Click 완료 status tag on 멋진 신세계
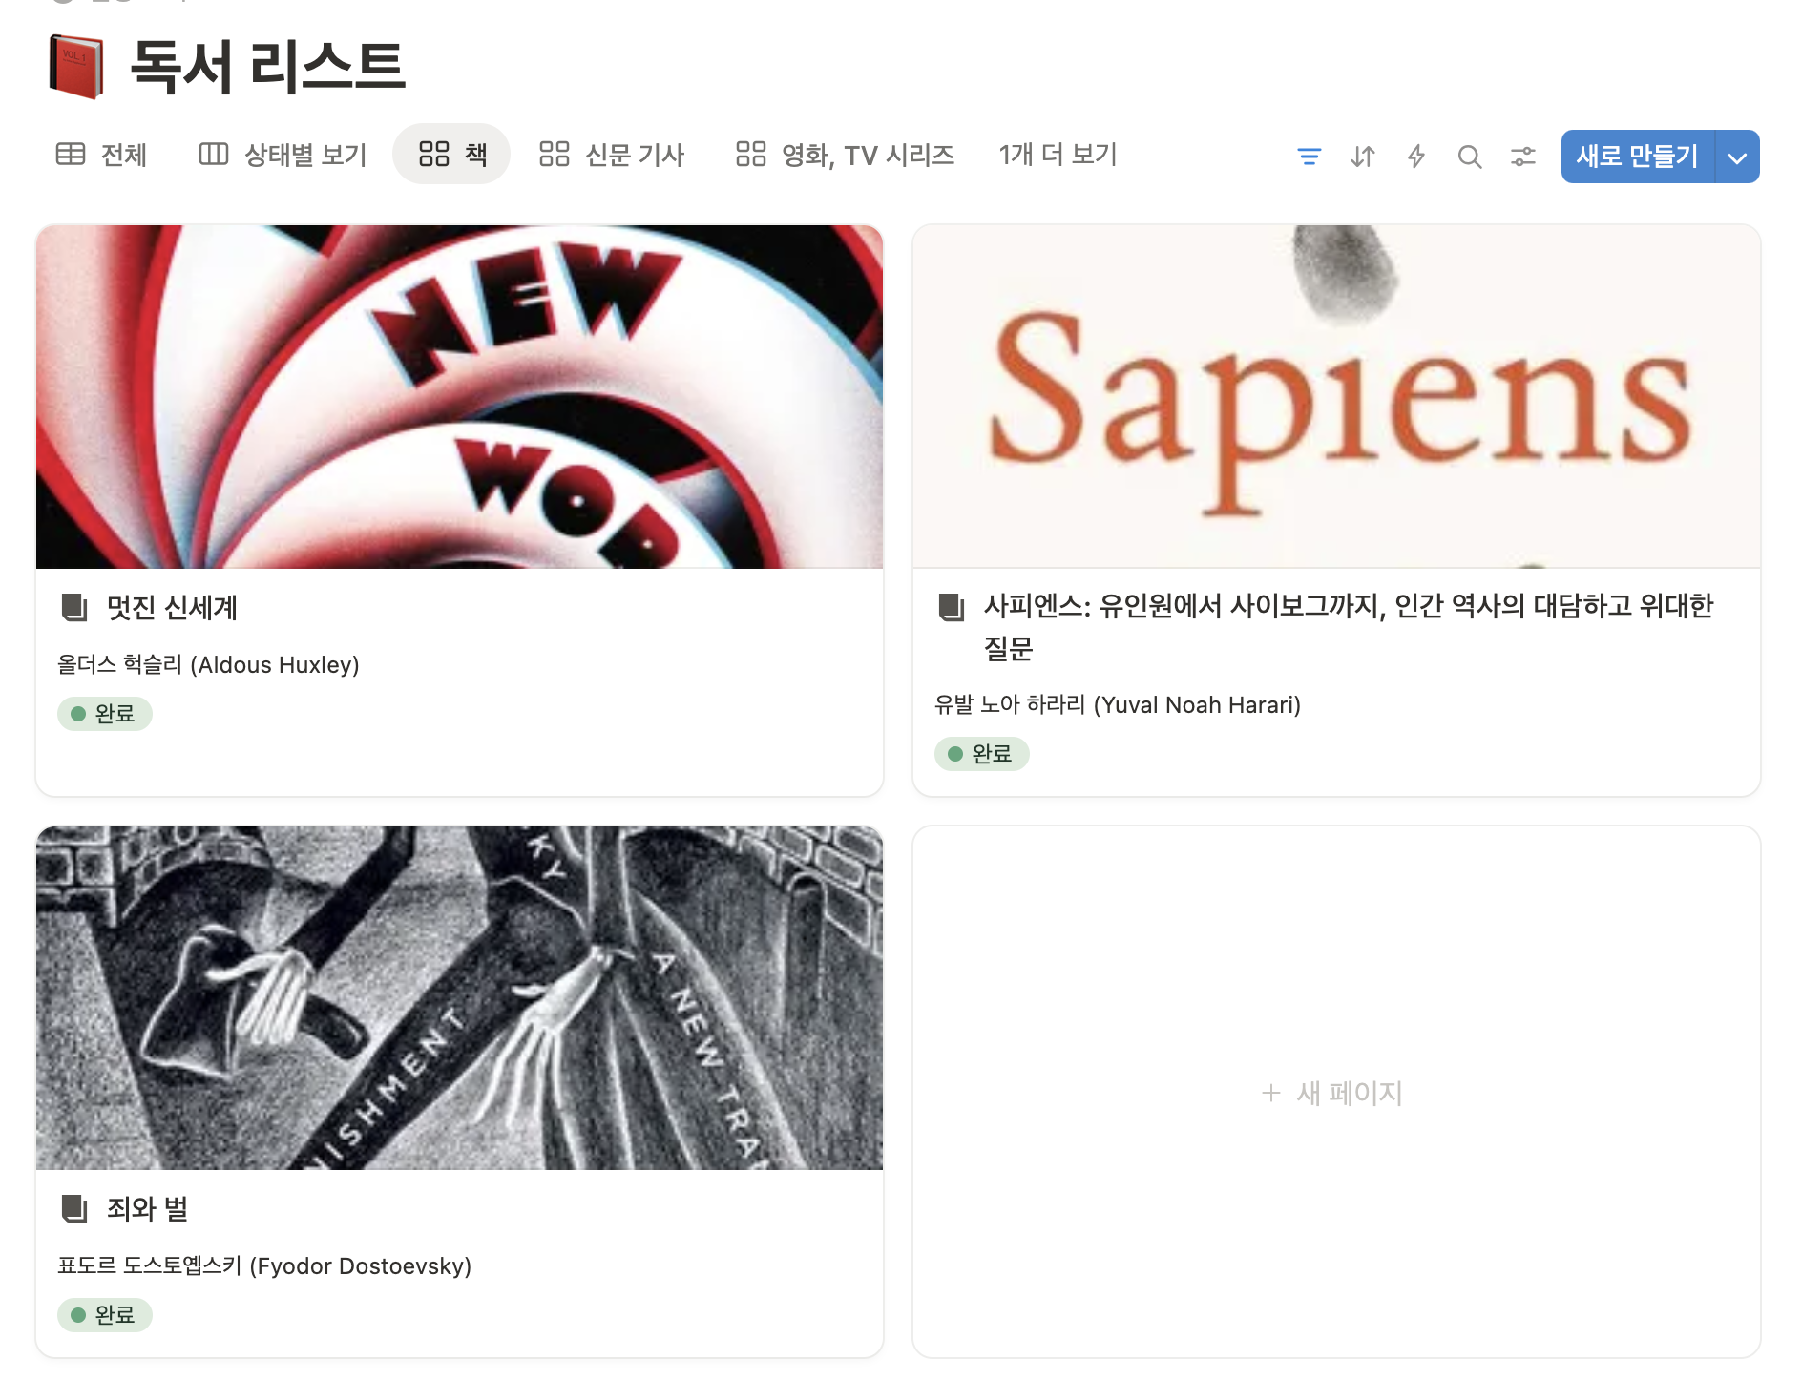 105,714
